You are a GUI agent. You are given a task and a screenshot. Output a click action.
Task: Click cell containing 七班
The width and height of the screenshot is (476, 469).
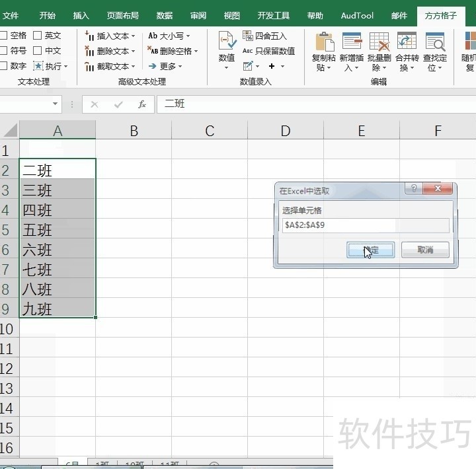[58, 270]
